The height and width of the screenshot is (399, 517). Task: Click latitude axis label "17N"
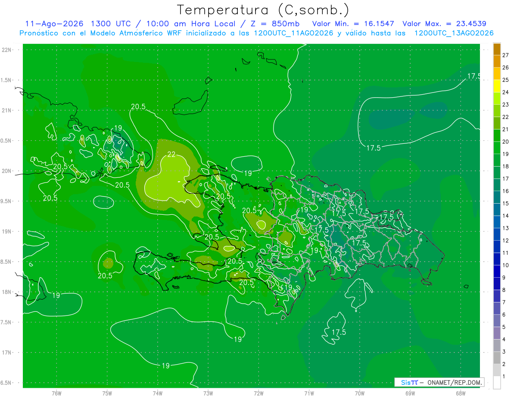click(7, 353)
